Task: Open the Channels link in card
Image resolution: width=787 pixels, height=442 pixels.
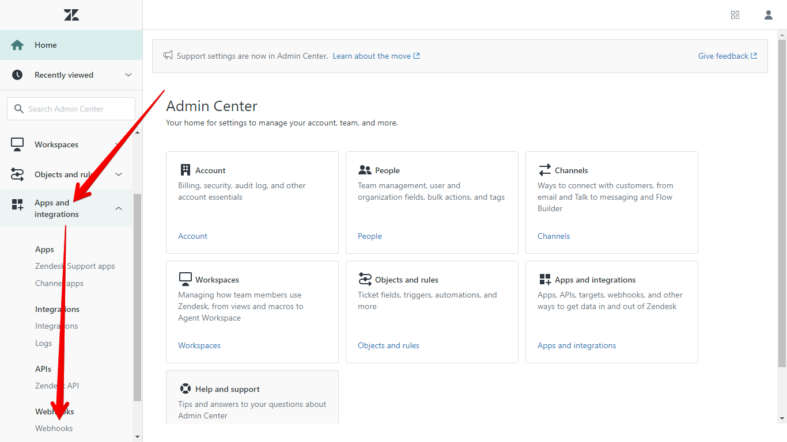Action: [554, 236]
